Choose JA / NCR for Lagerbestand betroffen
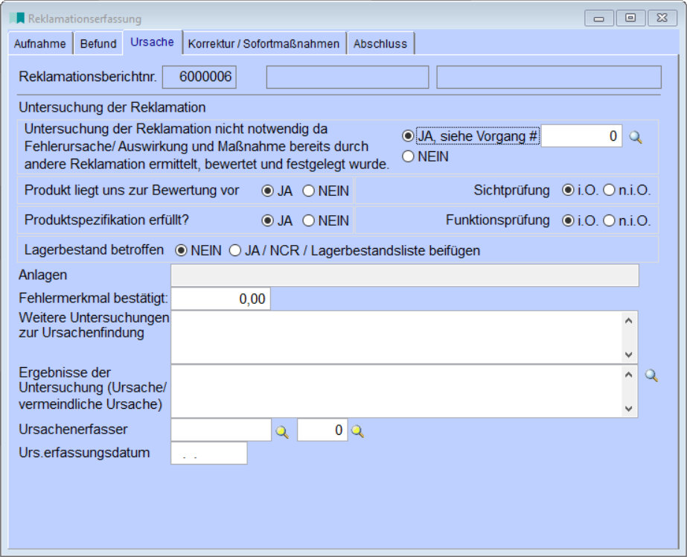 coord(235,251)
